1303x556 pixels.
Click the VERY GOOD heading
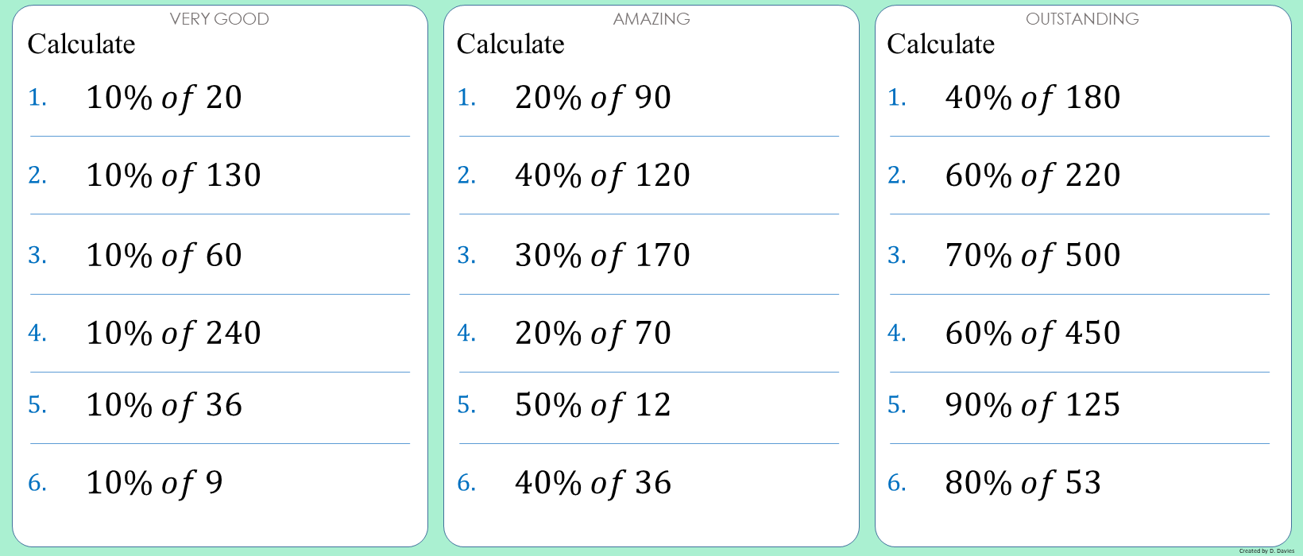point(219,19)
